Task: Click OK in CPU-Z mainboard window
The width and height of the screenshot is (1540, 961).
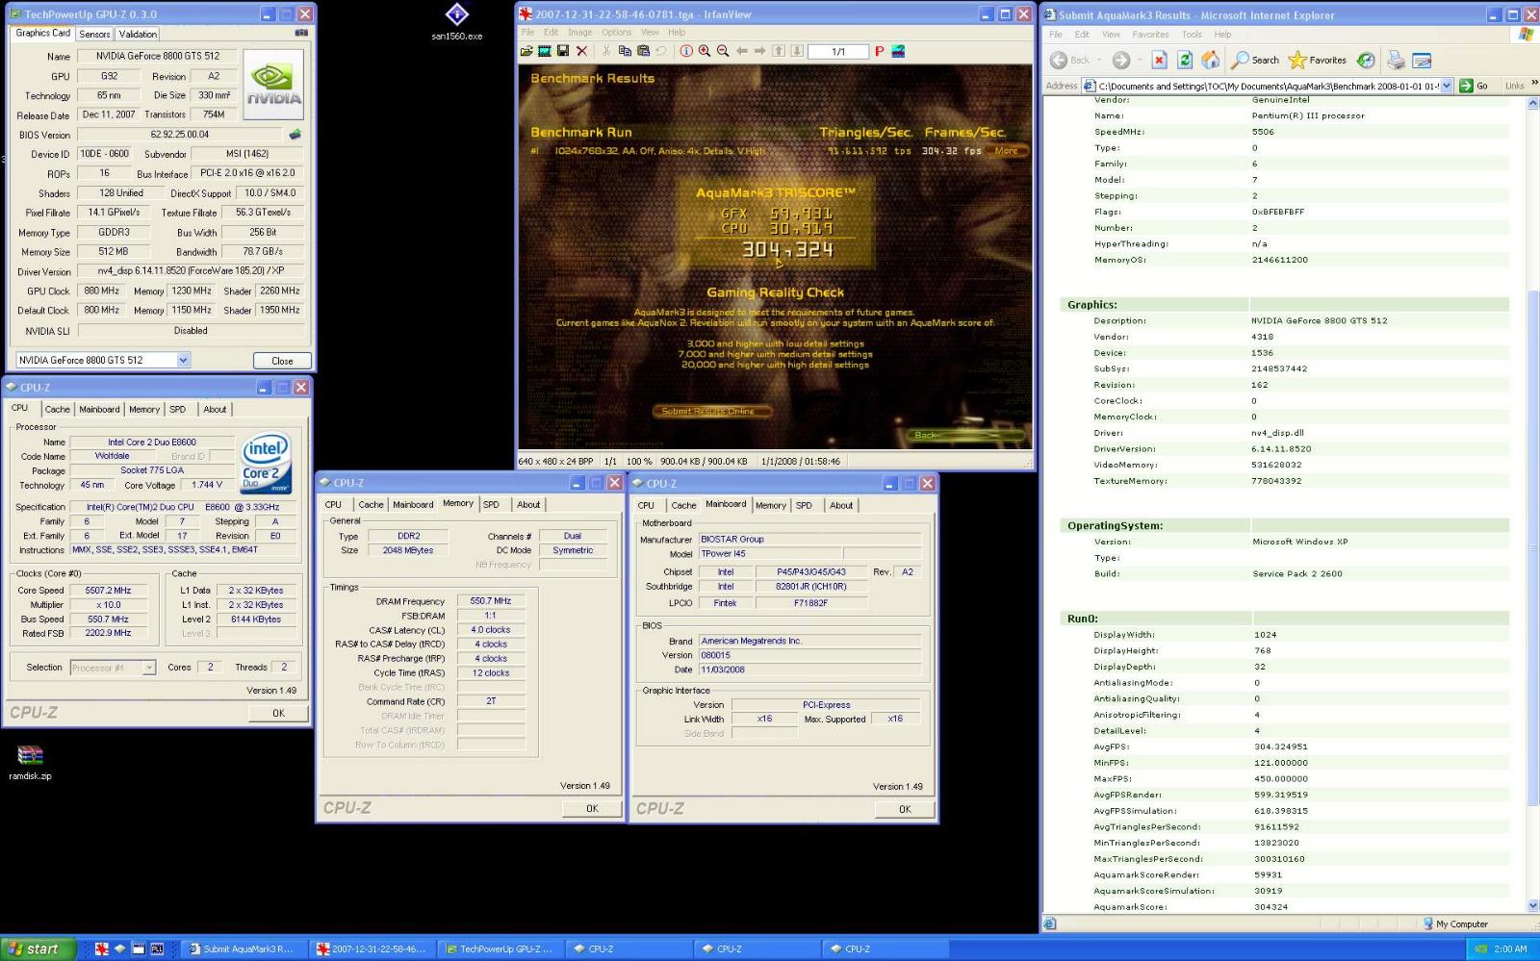Action: click(905, 809)
